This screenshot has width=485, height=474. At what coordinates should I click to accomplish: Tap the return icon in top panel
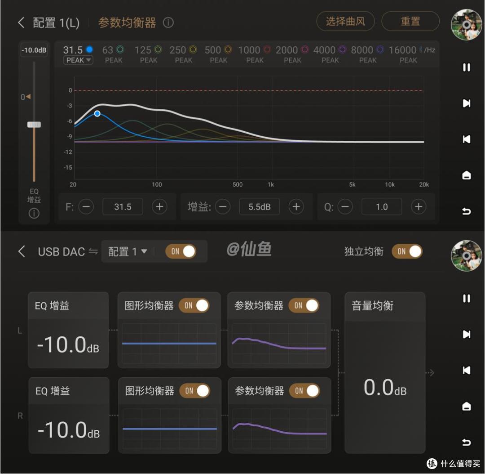coord(466,211)
